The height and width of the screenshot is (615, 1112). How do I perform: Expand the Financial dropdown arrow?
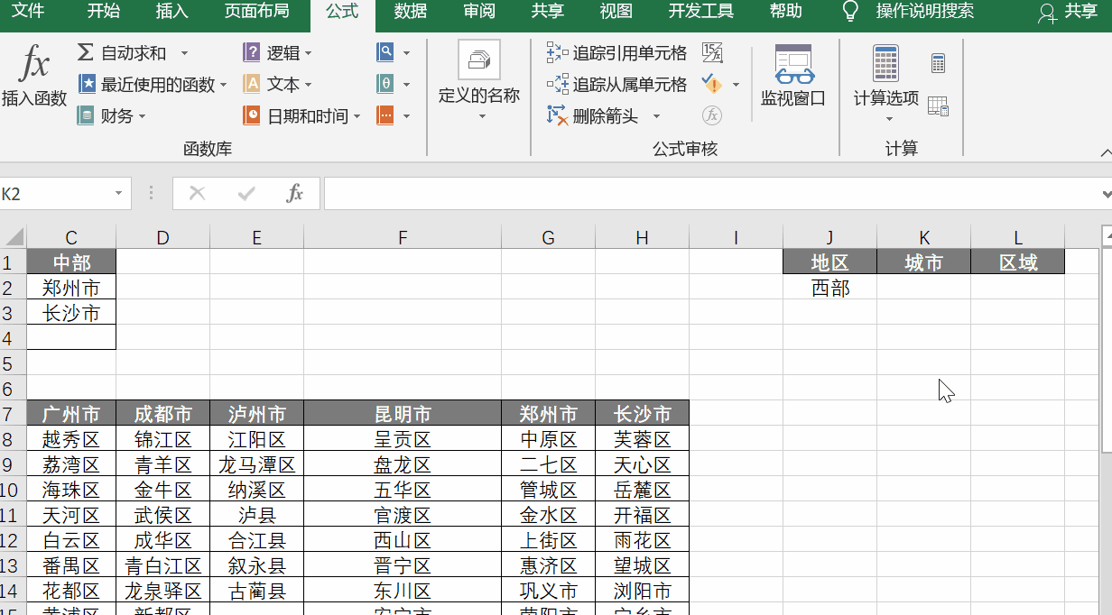(x=142, y=116)
